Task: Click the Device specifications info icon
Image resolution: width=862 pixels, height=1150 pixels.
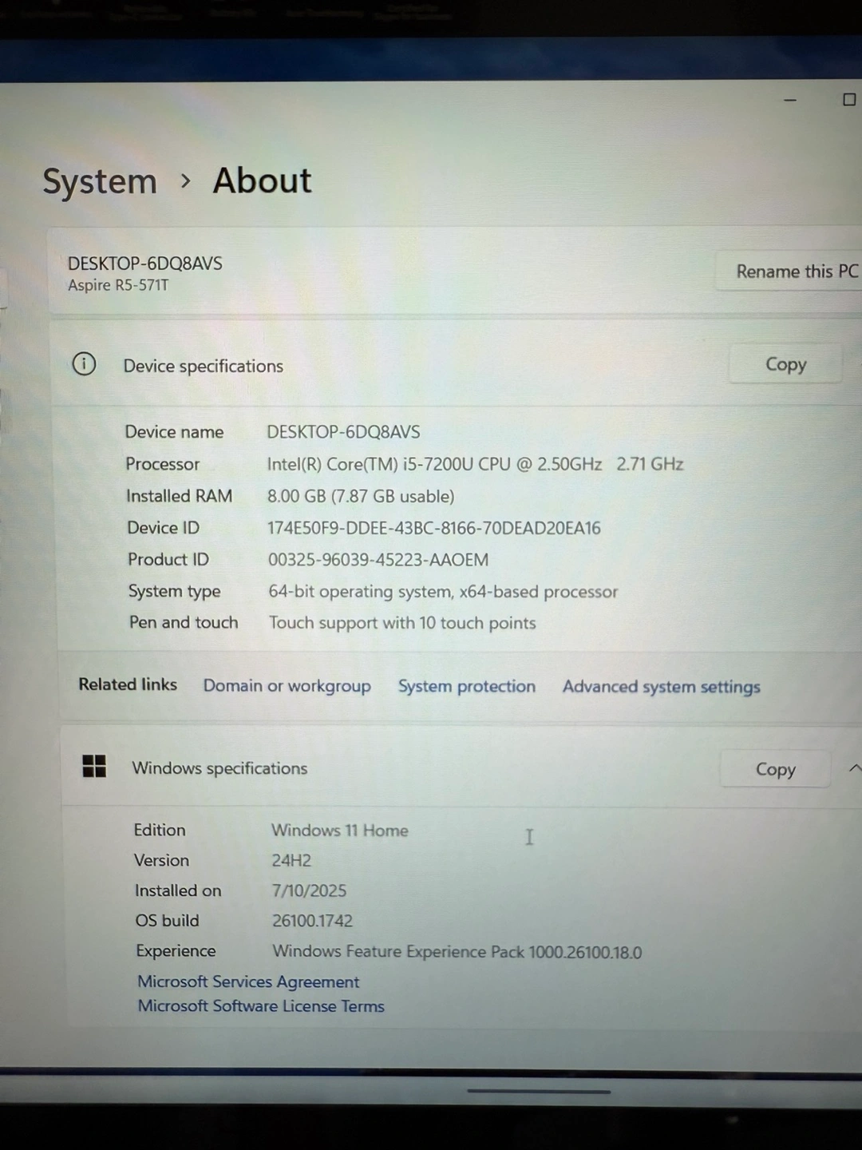Action: [x=84, y=364]
